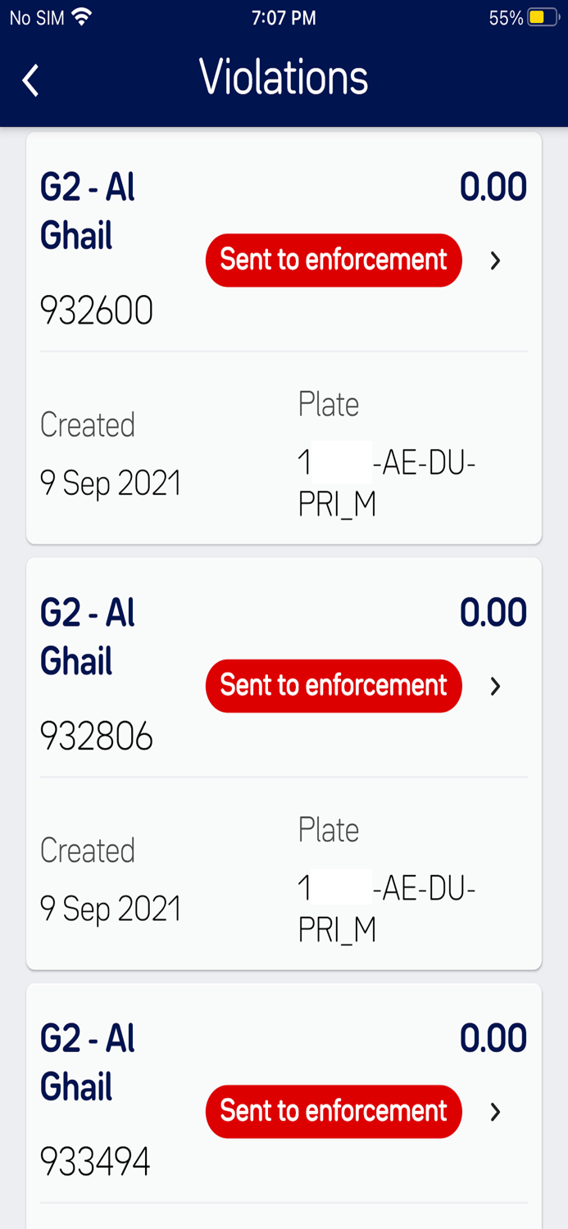Expand details for the second violation card
The width and height of the screenshot is (568, 1229).
click(x=493, y=686)
